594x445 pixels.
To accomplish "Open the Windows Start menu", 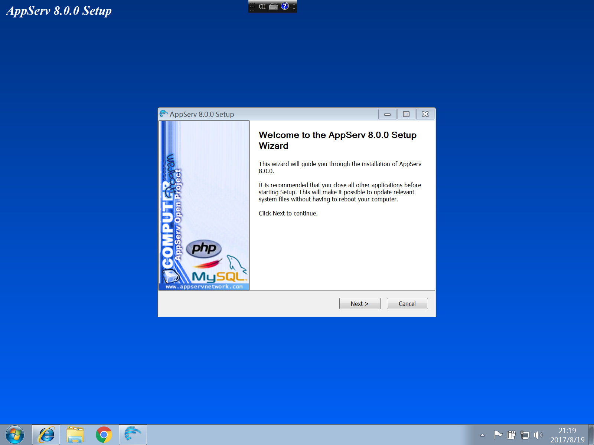I will pyautogui.click(x=15, y=435).
